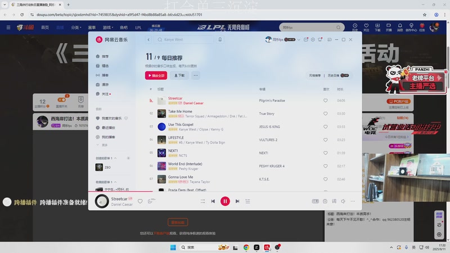Open the three-dot menu next to download
Viewport: 450px width, 253px height.
pos(196,75)
